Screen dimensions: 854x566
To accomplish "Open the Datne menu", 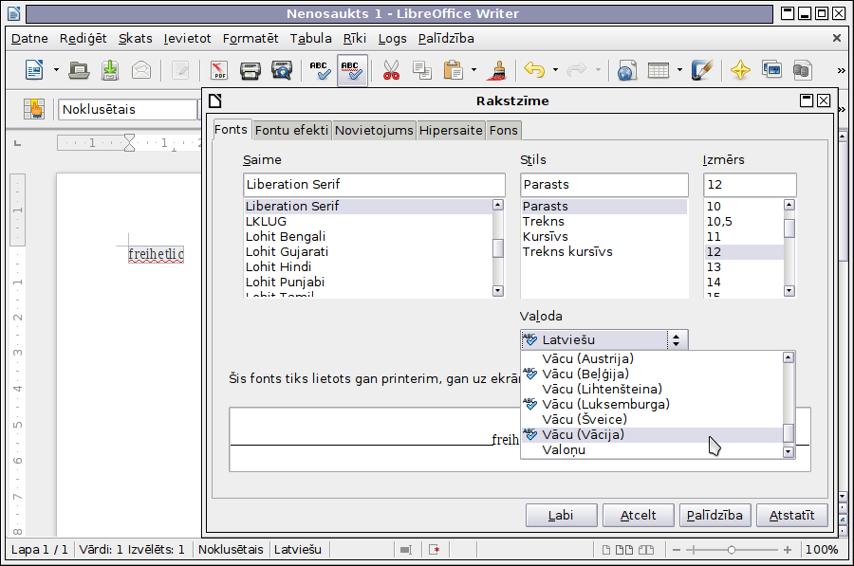I will pos(29,39).
